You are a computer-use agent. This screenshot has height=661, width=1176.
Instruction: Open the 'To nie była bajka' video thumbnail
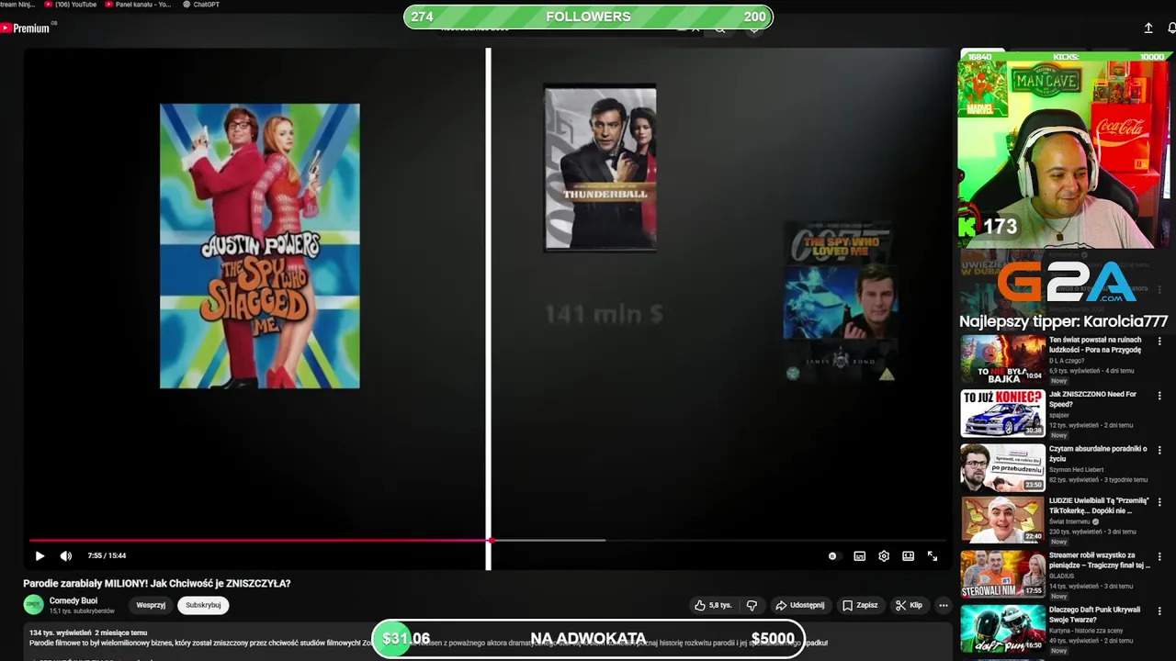tap(1003, 359)
